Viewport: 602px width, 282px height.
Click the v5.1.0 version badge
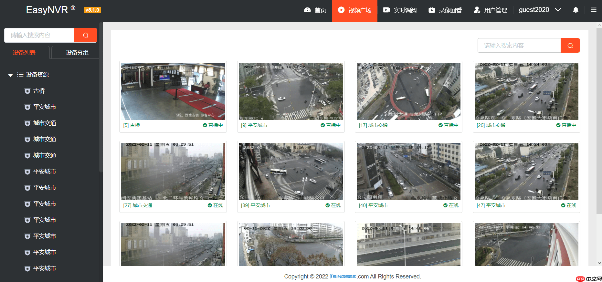click(92, 10)
